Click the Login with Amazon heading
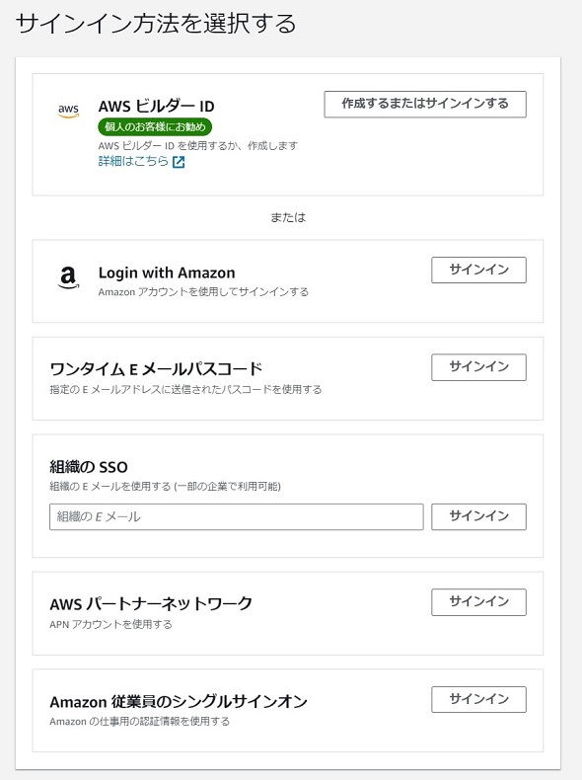 pyautogui.click(x=167, y=273)
